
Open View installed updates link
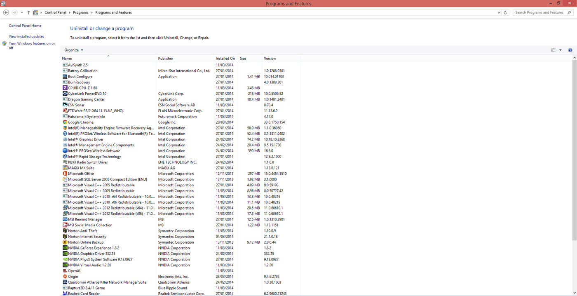(x=26, y=36)
